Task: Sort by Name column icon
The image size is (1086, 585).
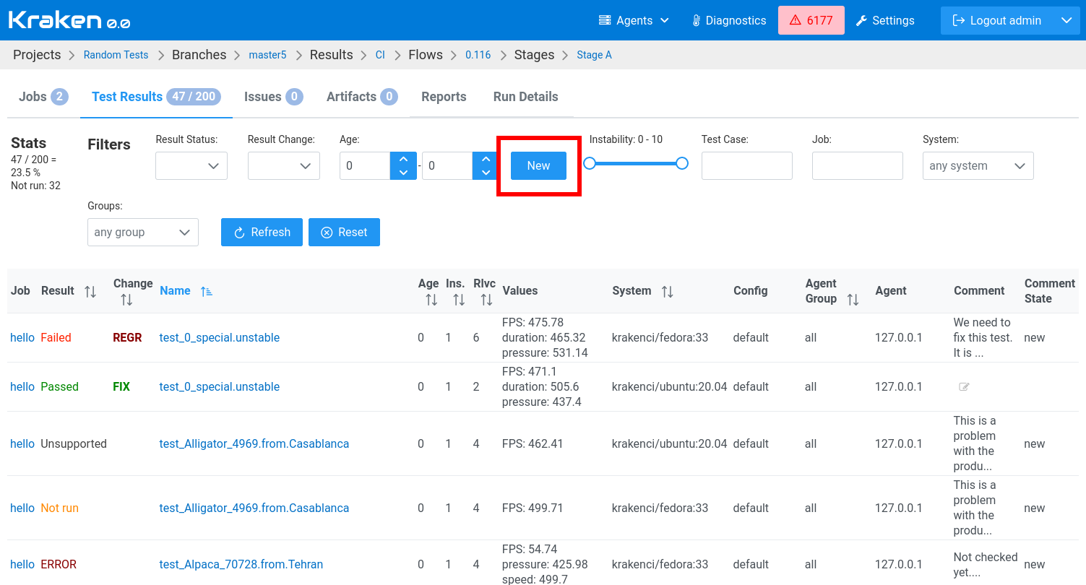Action: (207, 291)
